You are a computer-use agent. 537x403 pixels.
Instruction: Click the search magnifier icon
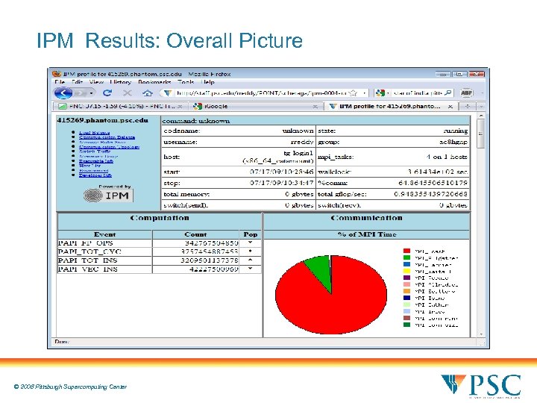click(448, 93)
